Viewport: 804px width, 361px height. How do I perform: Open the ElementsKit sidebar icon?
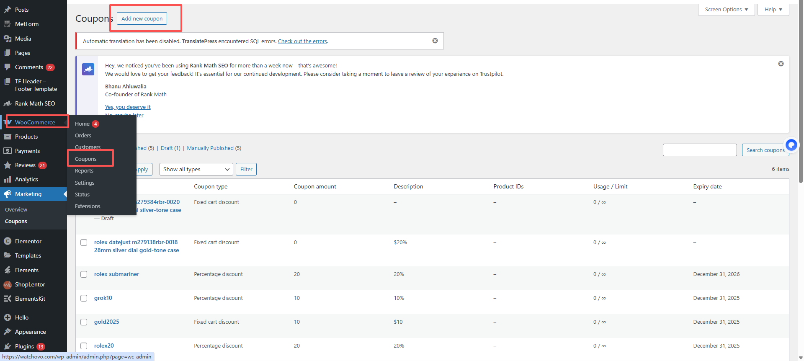[8, 299]
